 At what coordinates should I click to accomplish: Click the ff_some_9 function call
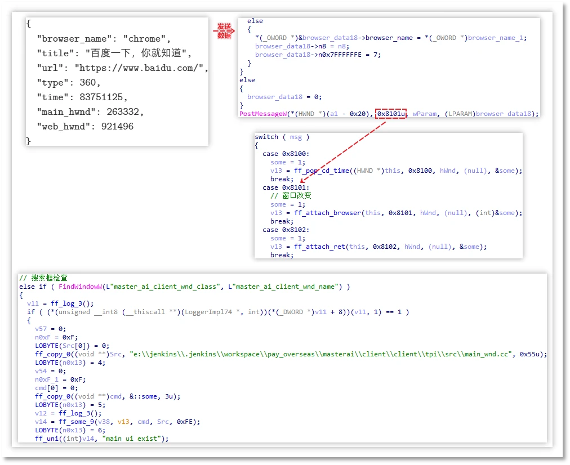pyautogui.click(x=76, y=422)
